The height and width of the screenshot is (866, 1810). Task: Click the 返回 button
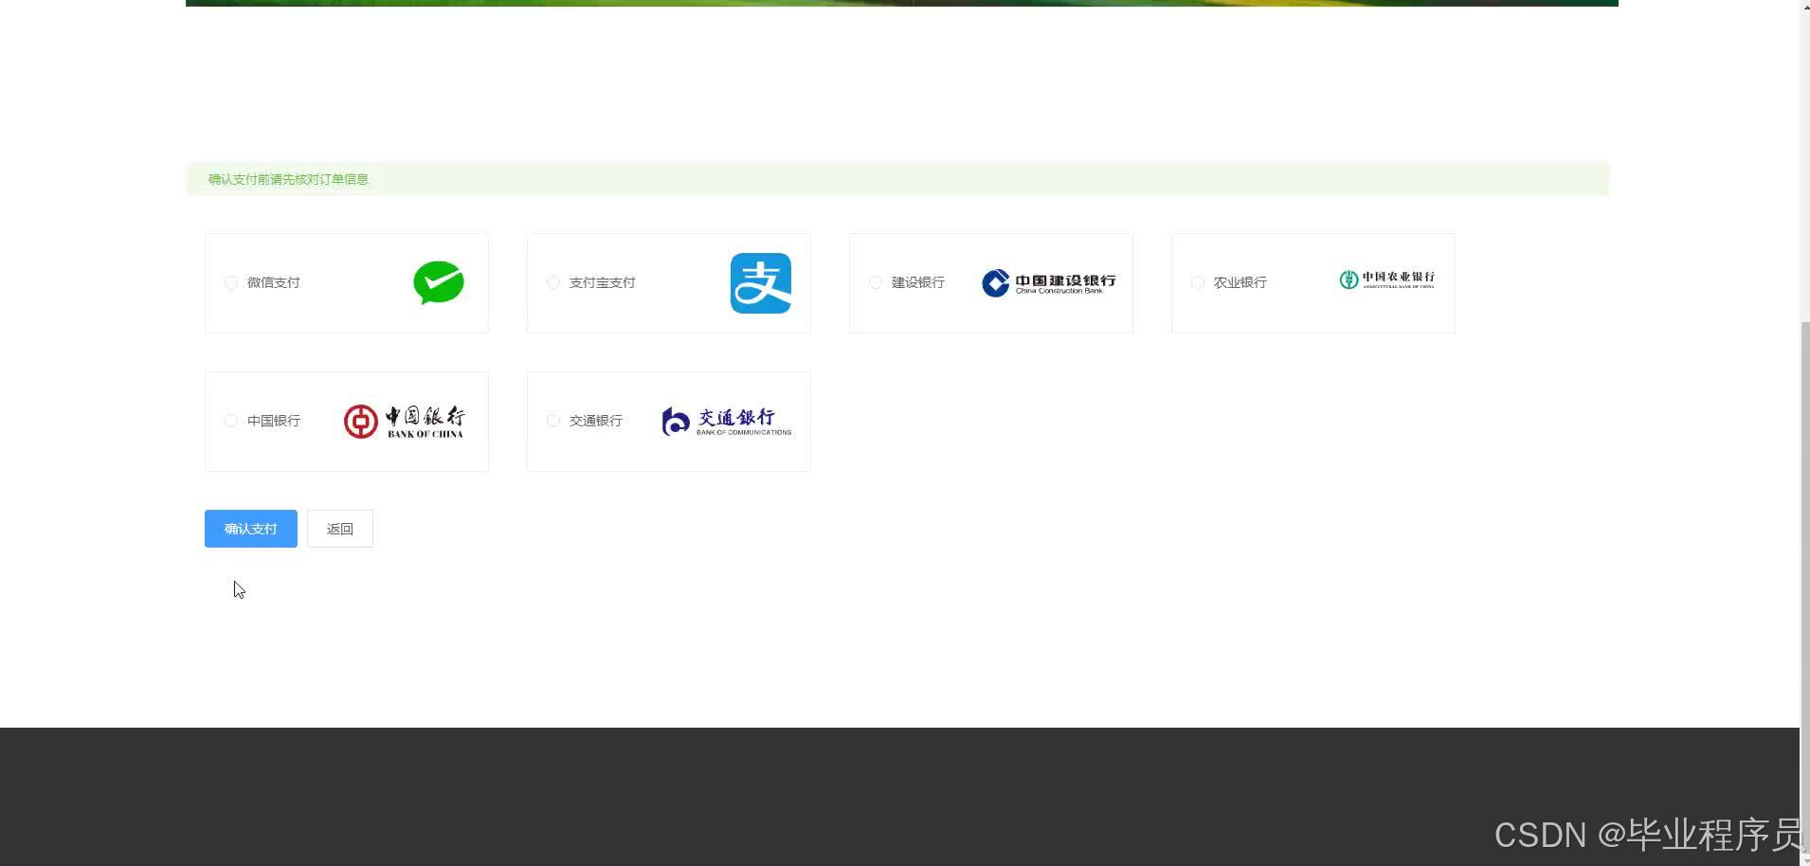(340, 529)
